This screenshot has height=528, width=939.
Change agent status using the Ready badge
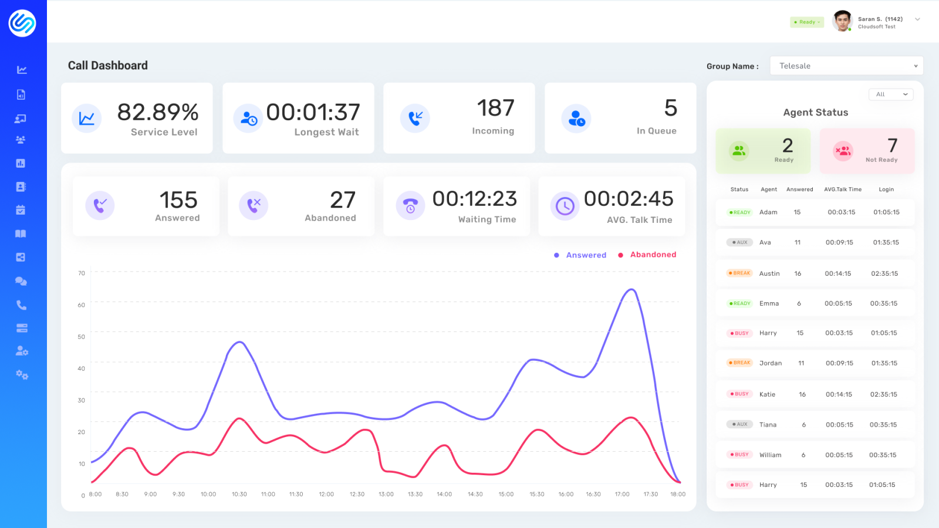(807, 22)
